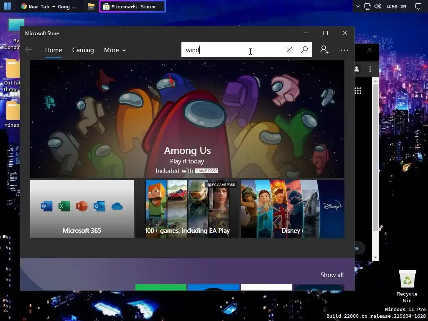Click the volume speaker tray icon
This screenshot has width=428, height=321.
click(378, 6)
